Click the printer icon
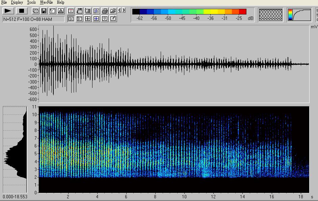This screenshot has width=318, height=201. coord(105,11)
